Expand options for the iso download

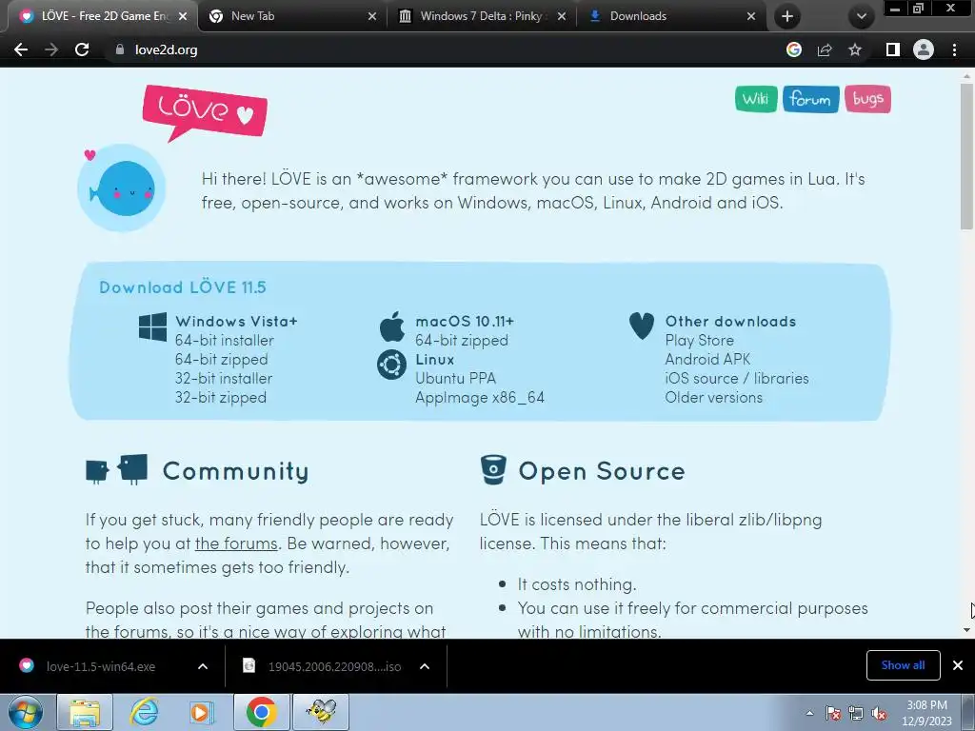425,666
